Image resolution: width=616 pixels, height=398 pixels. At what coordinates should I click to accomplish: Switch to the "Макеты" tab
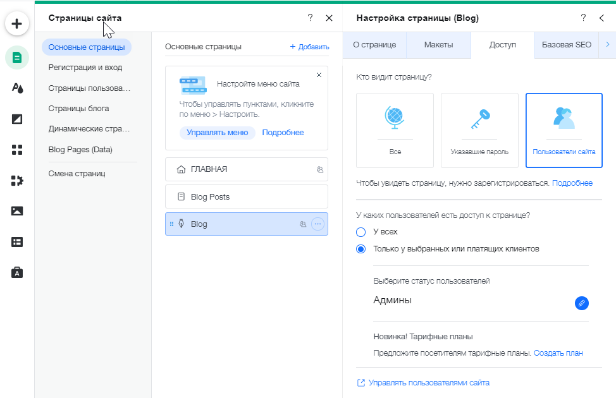click(438, 45)
